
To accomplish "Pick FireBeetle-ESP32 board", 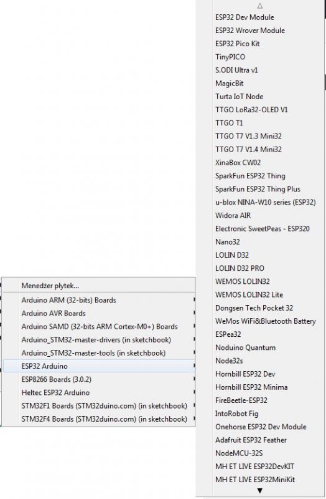I will tap(260, 400).
